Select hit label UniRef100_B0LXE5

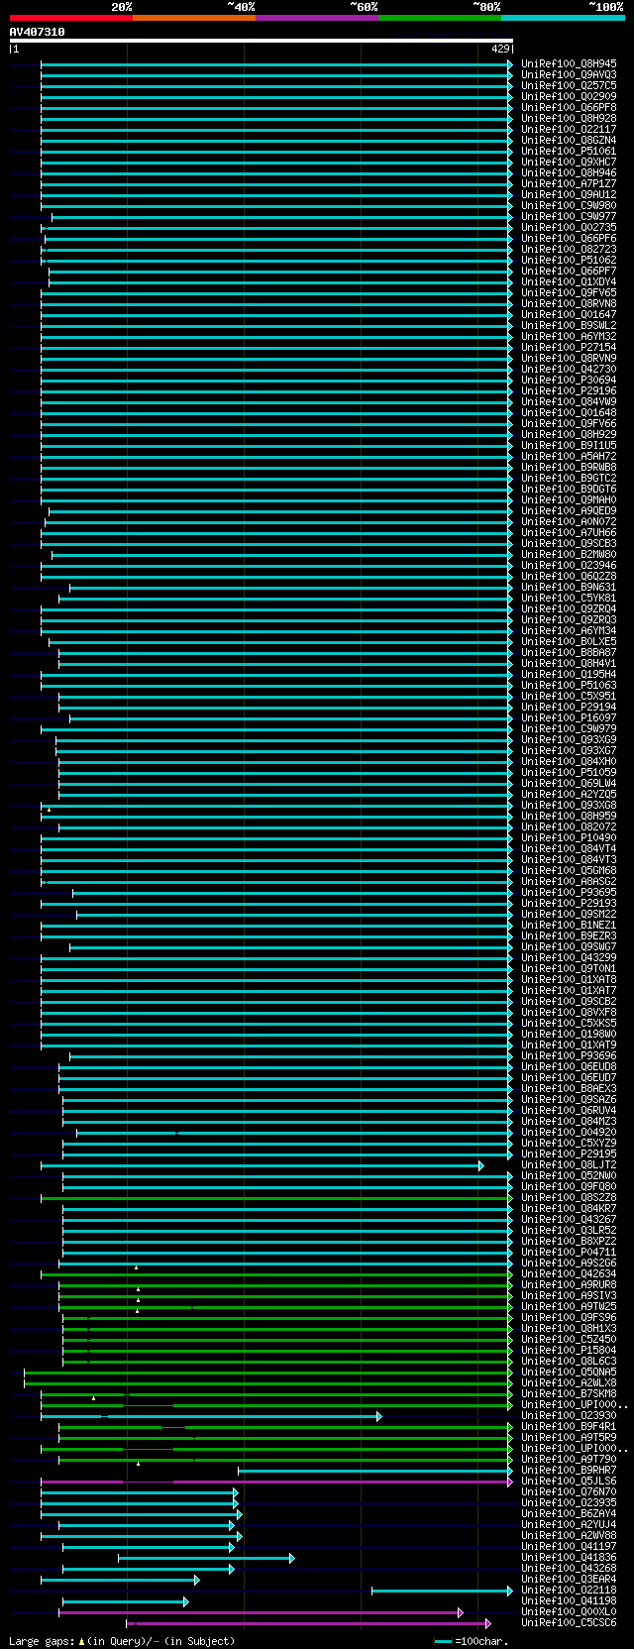(569, 641)
